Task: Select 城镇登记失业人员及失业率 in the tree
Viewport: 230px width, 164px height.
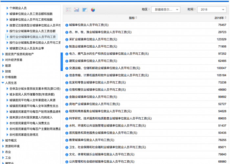Action: [27, 48]
